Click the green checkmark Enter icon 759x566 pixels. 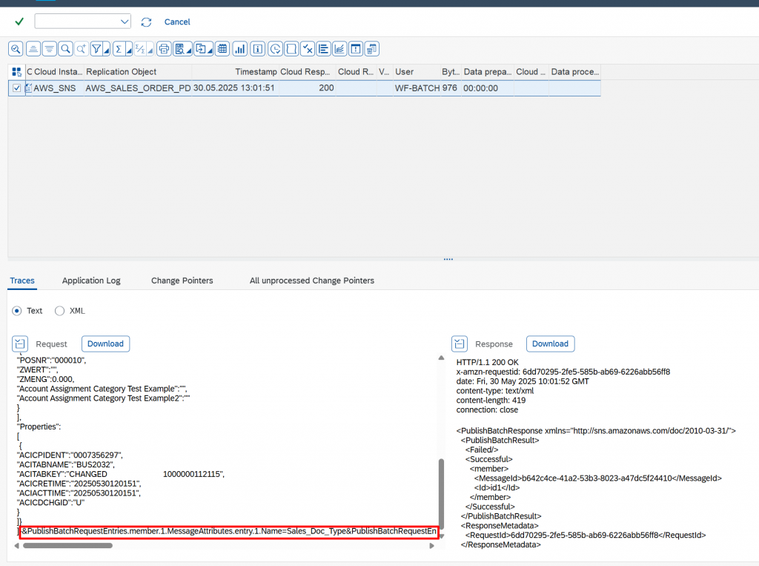[19, 22]
